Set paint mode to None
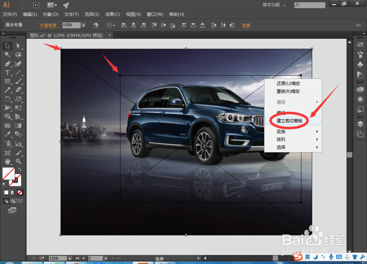The height and width of the screenshot is (264, 367). coord(20,192)
